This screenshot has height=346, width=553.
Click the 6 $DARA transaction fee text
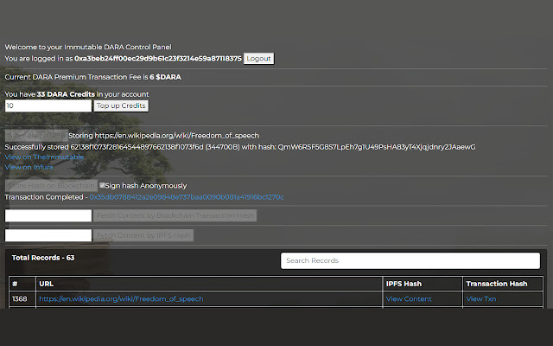tap(165, 77)
